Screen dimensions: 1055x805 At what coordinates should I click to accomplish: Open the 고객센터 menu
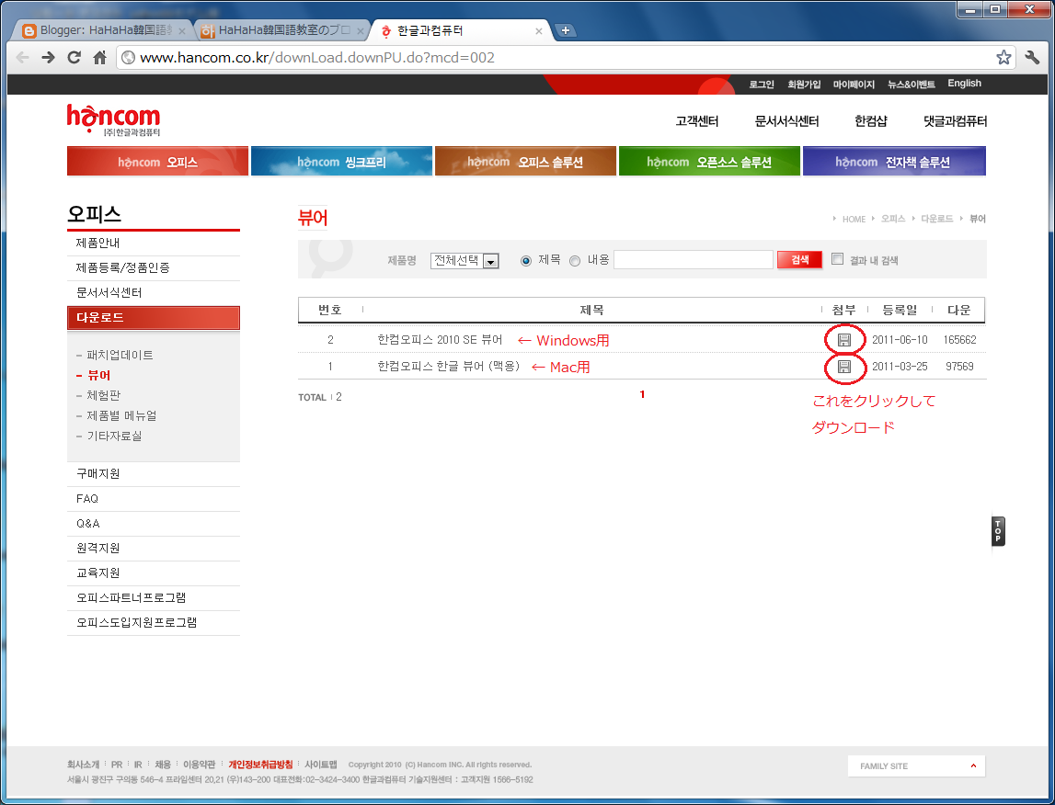697,121
